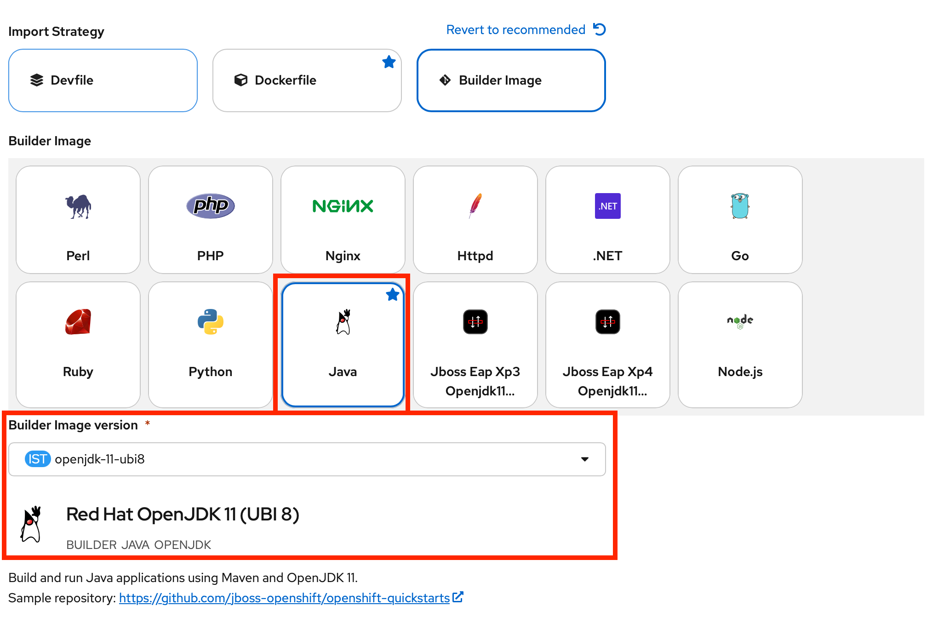The width and height of the screenshot is (938, 617).
Task: Open the openshift-quickstarts sample repository link
Action: [x=284, y=598]
